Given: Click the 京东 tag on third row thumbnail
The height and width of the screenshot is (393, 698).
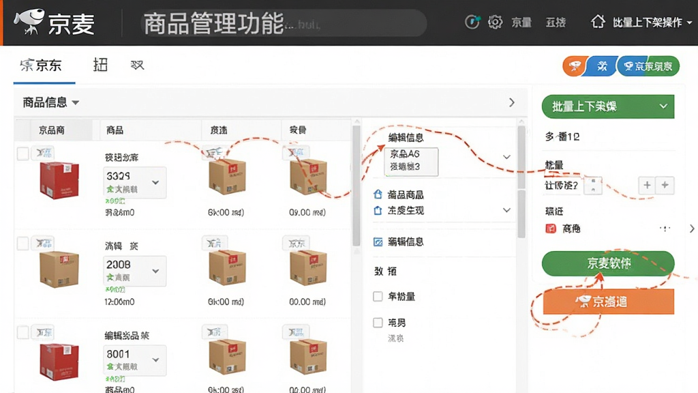Looking at the screenshot, I should pos(44,332).
